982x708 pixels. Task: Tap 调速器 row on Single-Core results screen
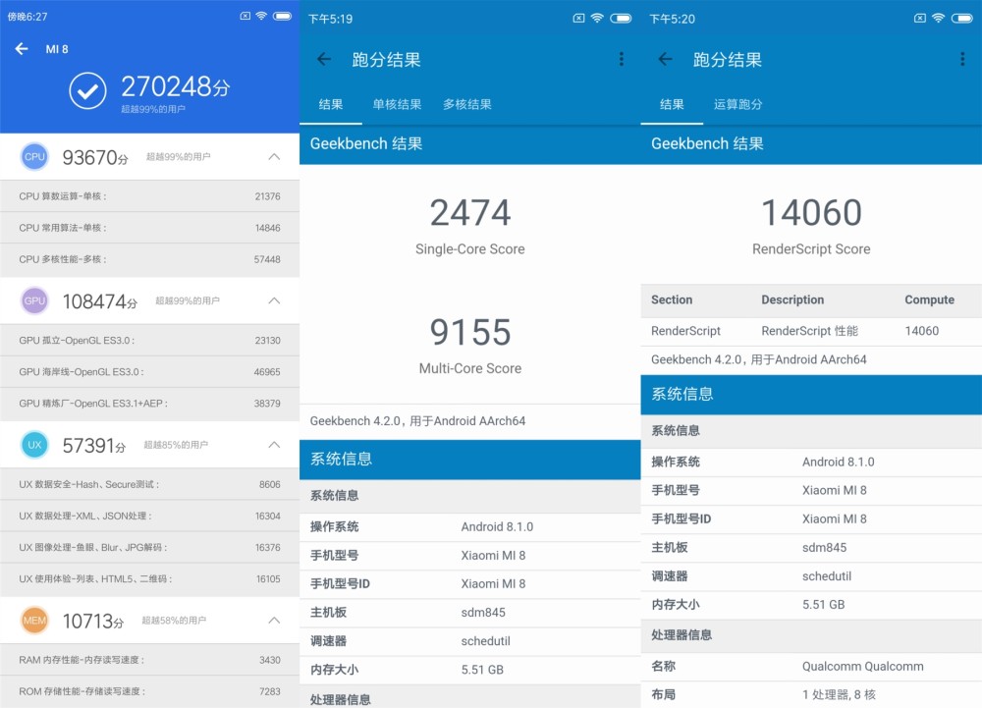click(x=469, y=641)
